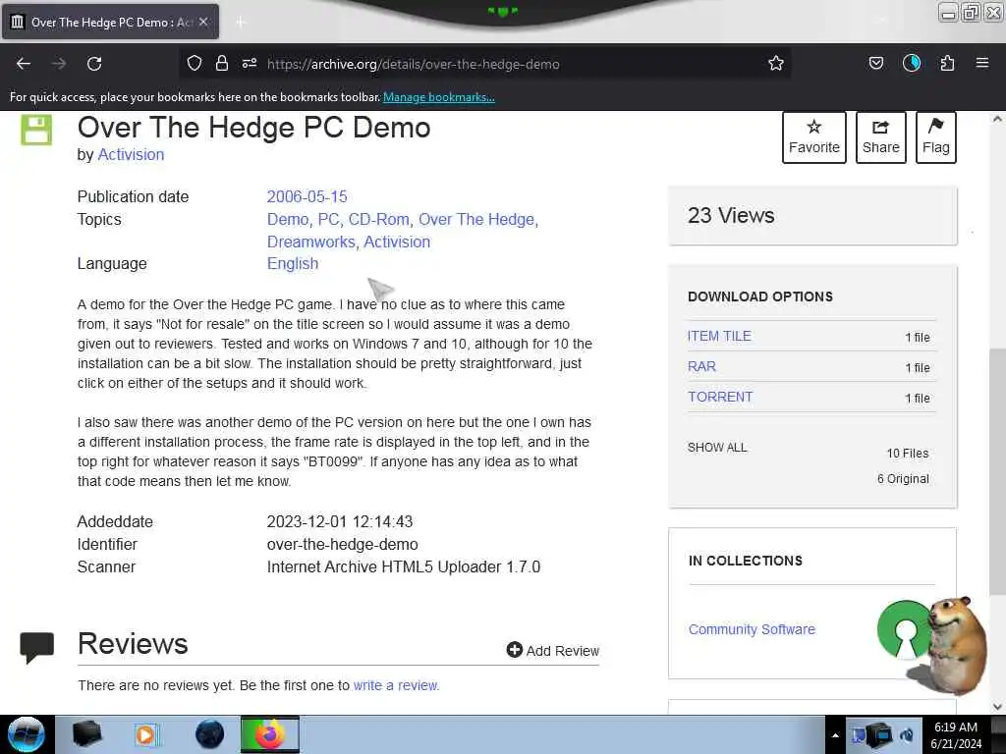
Task: Open the Firefox account/profile icon
Action: (911, 63)
